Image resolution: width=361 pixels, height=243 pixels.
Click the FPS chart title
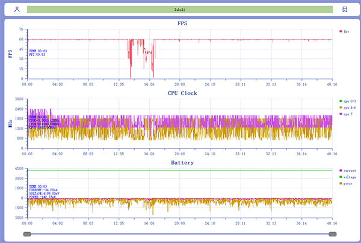tap(182, 23)
